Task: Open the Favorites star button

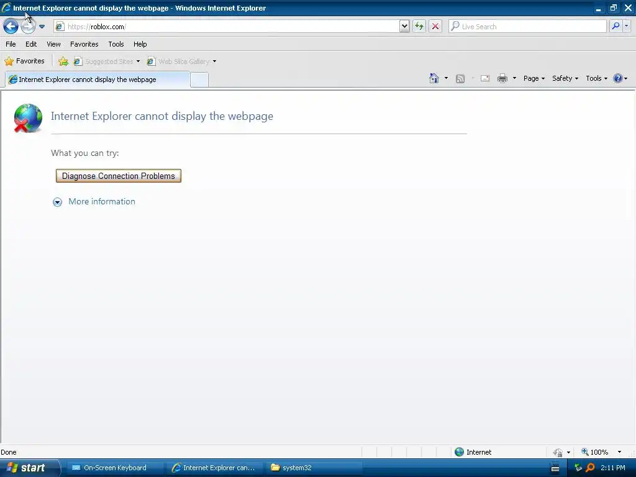Action: (24, 61)
